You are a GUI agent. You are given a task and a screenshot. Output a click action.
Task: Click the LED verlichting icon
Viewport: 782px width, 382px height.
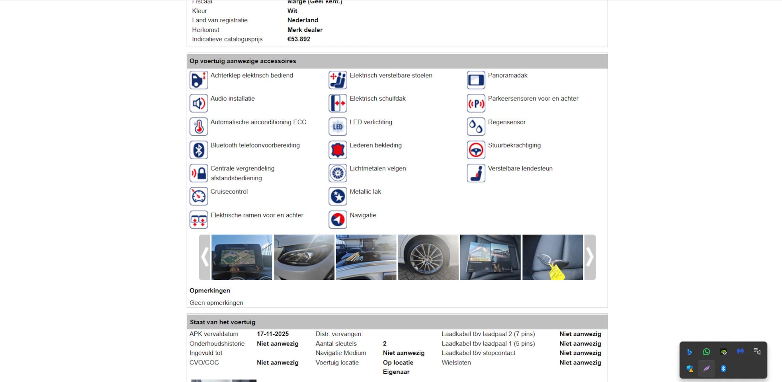(338, 127)
